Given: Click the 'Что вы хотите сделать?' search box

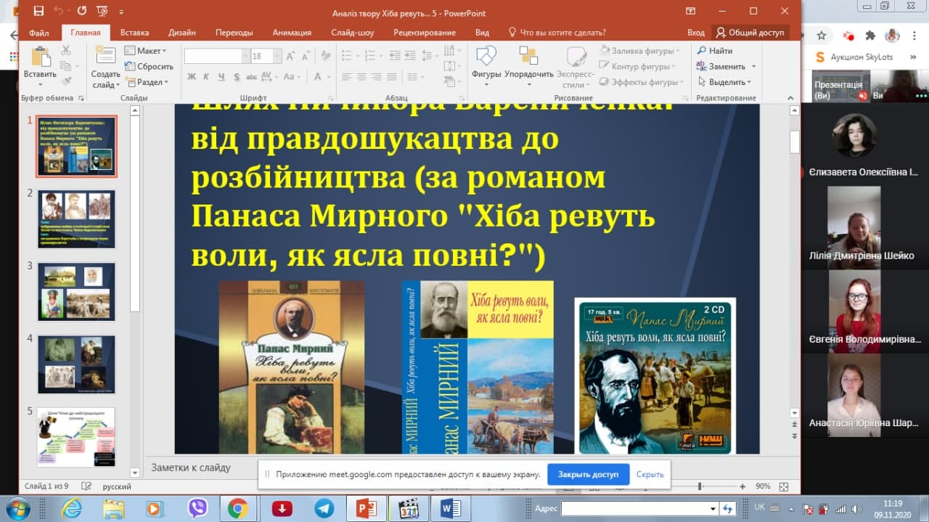Looking at the screenshot, I should [x=557, y=33].
